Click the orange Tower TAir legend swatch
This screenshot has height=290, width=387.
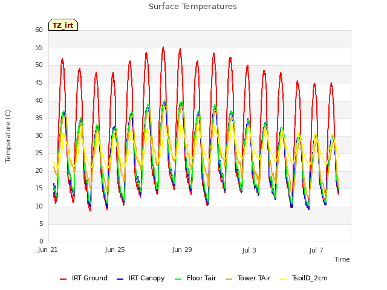pos(229,279)
